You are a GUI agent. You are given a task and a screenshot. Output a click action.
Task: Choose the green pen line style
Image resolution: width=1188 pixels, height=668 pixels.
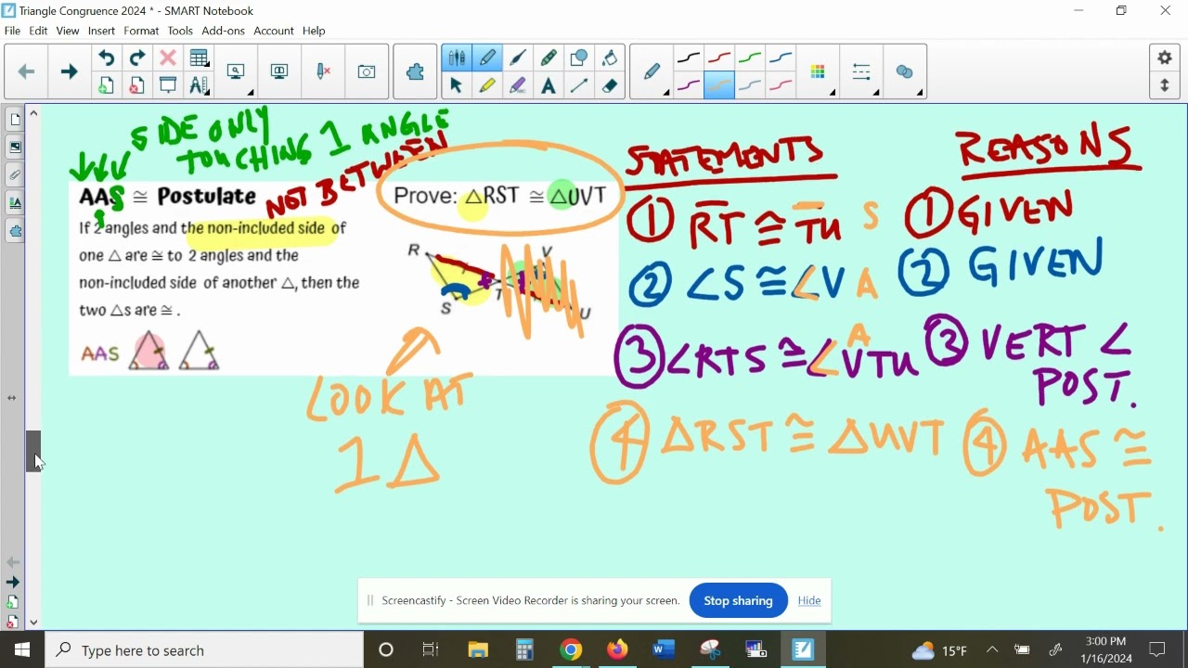tap(750, 58)
